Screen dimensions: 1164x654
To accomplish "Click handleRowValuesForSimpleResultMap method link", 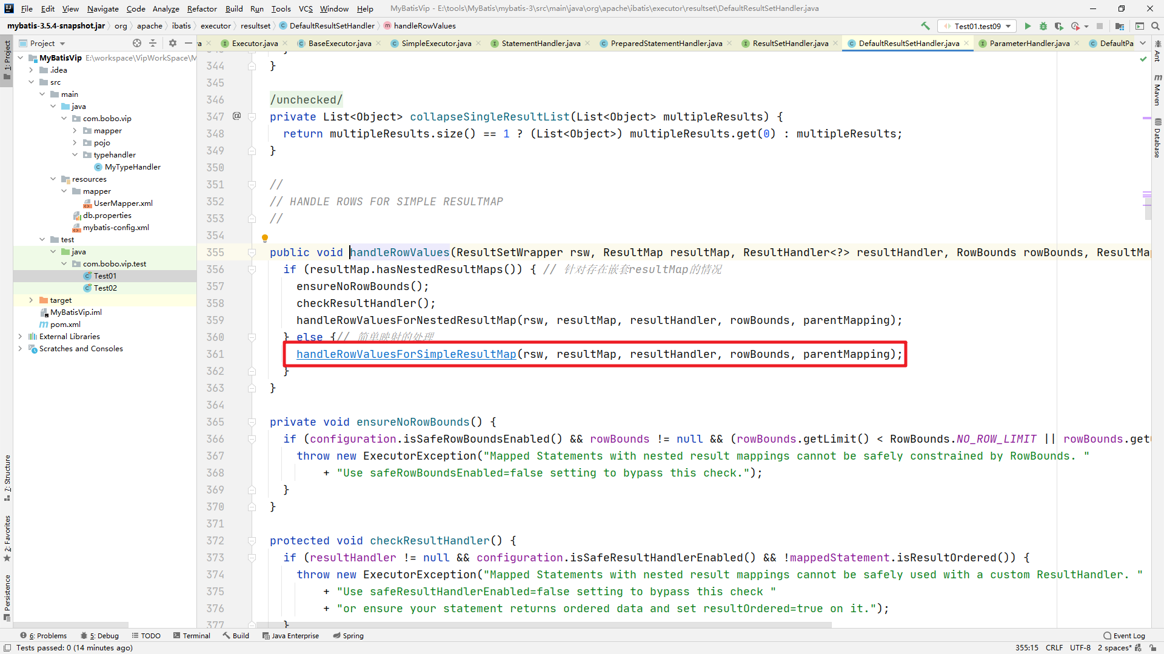I will [x=406, y=354].
